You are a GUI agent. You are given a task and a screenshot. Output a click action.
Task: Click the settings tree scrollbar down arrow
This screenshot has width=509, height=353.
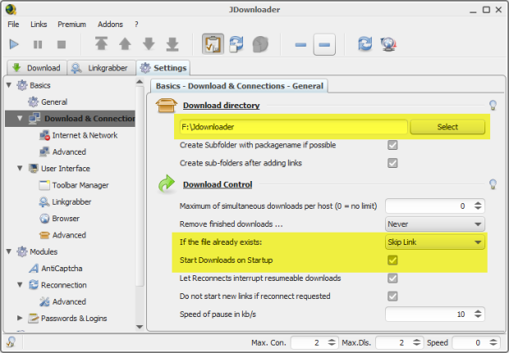[140, 326]
